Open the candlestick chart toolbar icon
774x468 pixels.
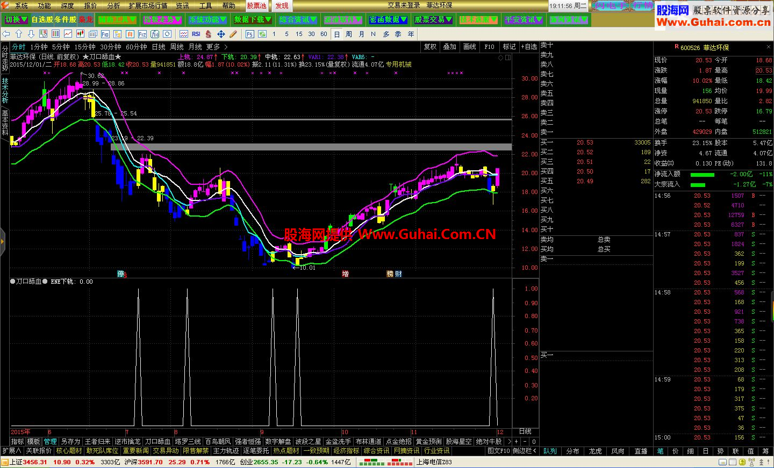80,34
